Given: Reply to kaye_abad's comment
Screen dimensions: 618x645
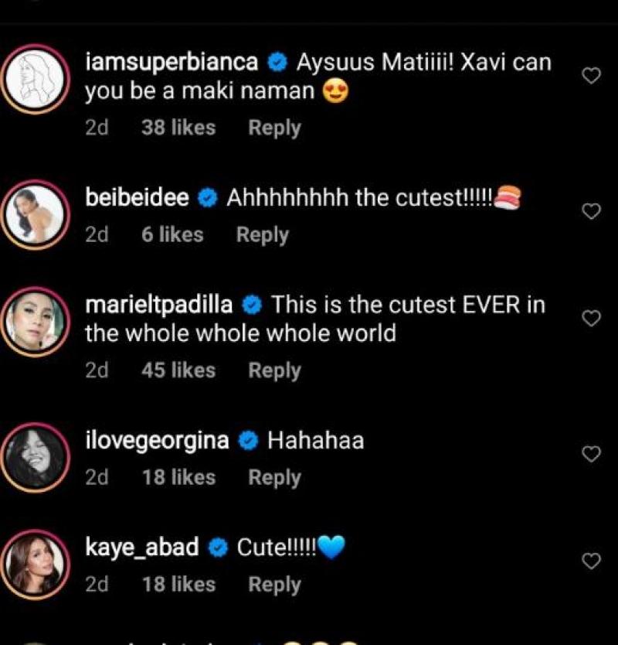Looking at the screenshot, I should pos(274,585).
